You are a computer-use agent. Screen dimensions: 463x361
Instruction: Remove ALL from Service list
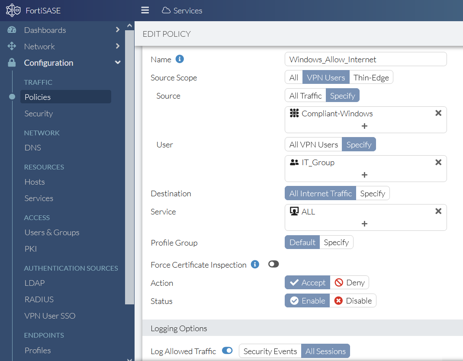[438, 211]
